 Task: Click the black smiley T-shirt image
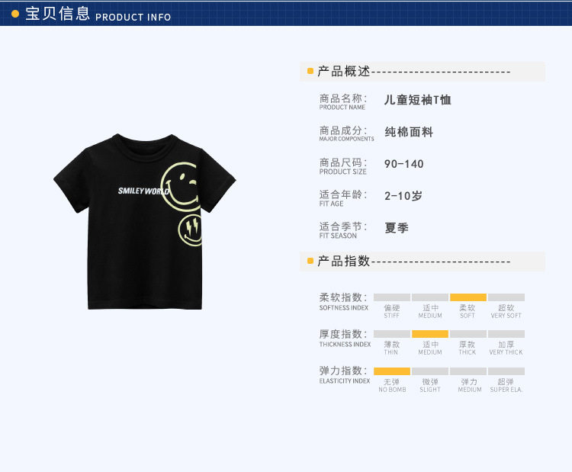[145, 222]
